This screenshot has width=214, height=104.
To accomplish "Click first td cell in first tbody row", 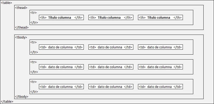I will tap(61, 47).
